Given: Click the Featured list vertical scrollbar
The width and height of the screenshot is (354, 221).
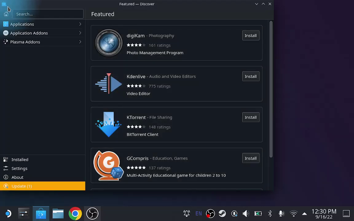Looking at the screenshot, I should coord(271,89).
